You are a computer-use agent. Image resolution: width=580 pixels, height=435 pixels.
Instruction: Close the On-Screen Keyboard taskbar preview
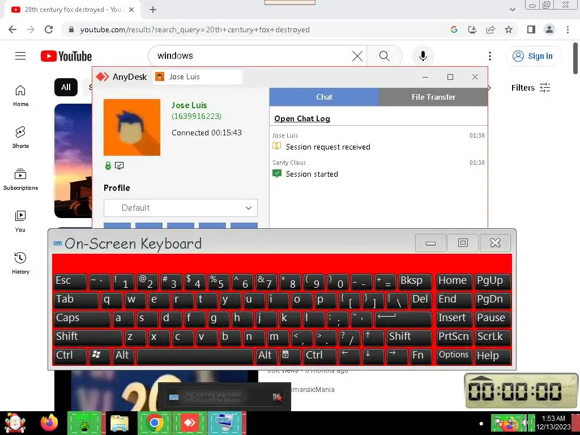click(x=278, y=397)
